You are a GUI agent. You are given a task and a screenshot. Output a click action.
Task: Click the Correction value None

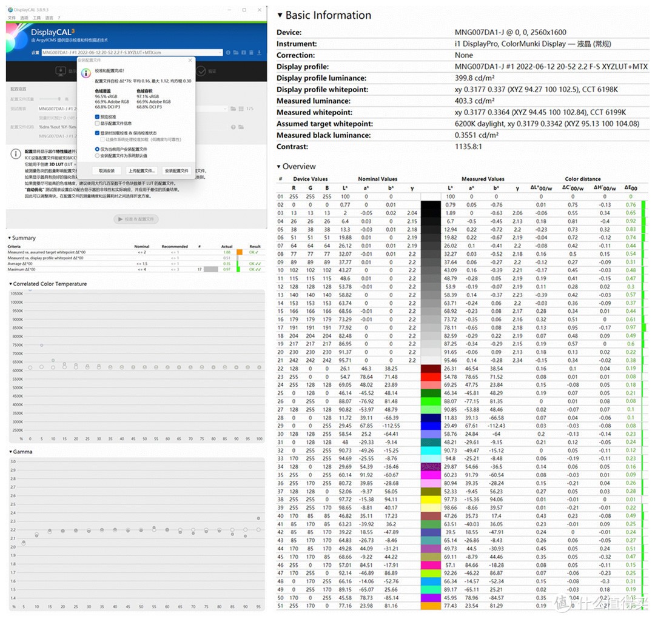pyautogui.click(x=464, y=55)
